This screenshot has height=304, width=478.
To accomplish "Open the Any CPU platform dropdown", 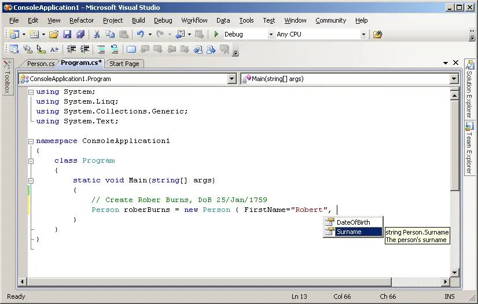I will (363, 35).
